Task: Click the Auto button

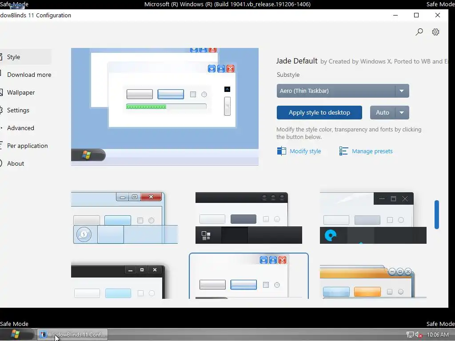Action: click(383, 112)
